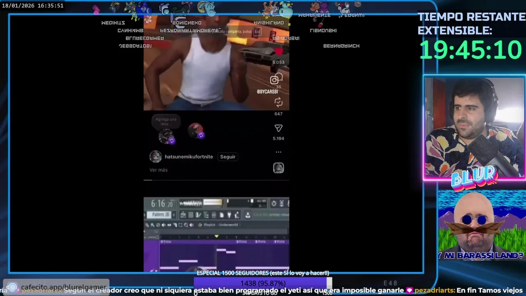This screenshot has width=526, height=296.
Task: Open the Pattern 28 selector
Action: click(x=159, y=215)
